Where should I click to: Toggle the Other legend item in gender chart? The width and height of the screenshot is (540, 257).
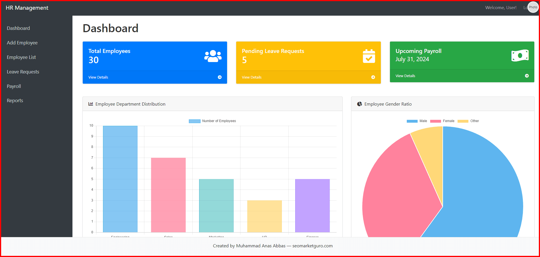pos(468,121)
